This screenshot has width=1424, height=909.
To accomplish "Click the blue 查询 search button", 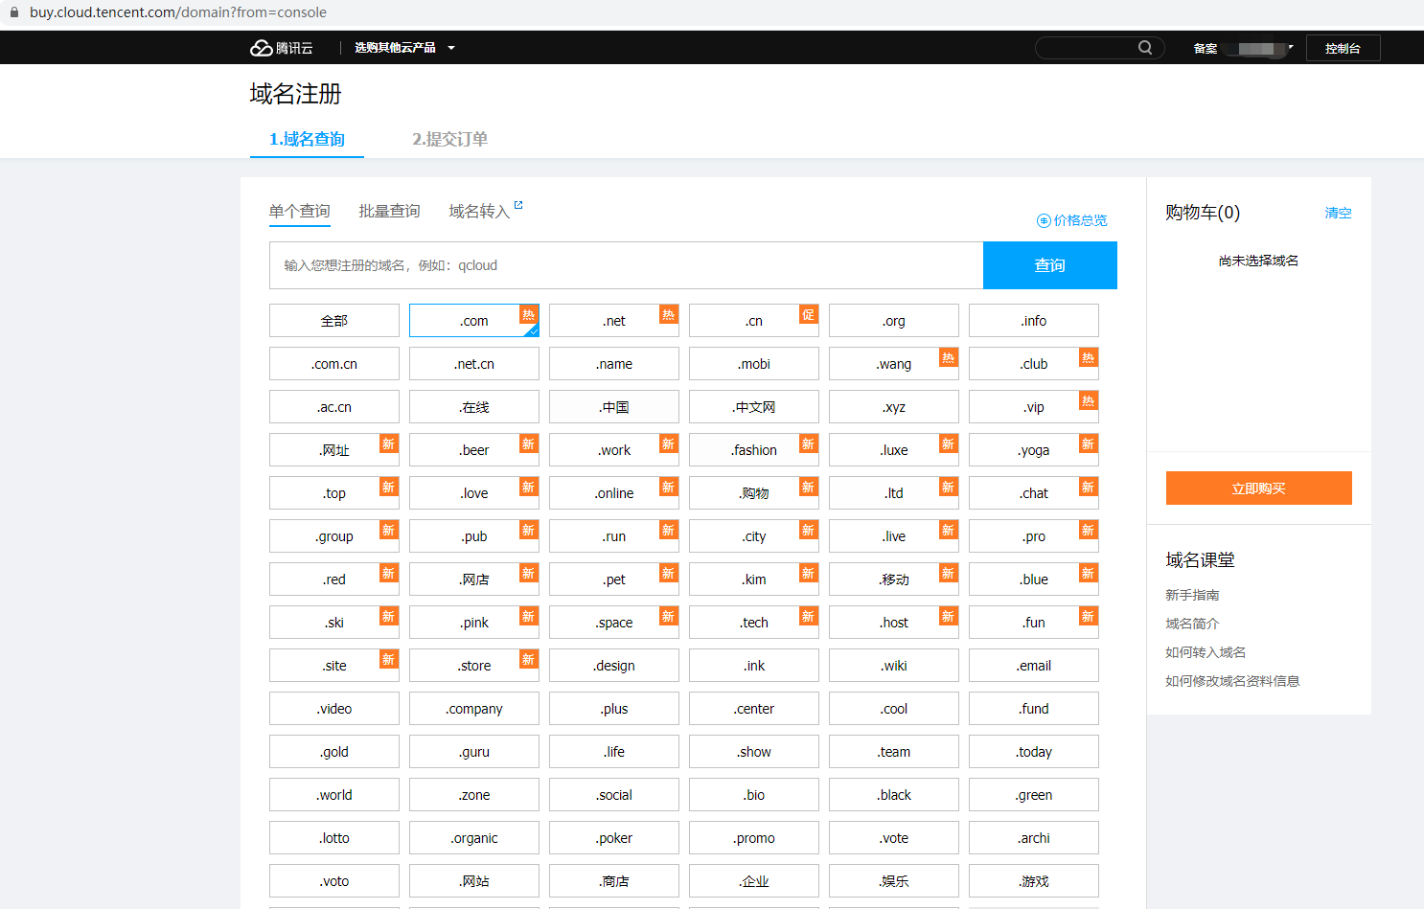I will (x=1049, y=265).
